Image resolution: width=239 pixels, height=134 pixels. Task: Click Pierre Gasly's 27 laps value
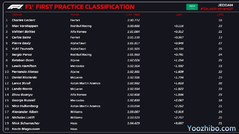click(220, 43)
